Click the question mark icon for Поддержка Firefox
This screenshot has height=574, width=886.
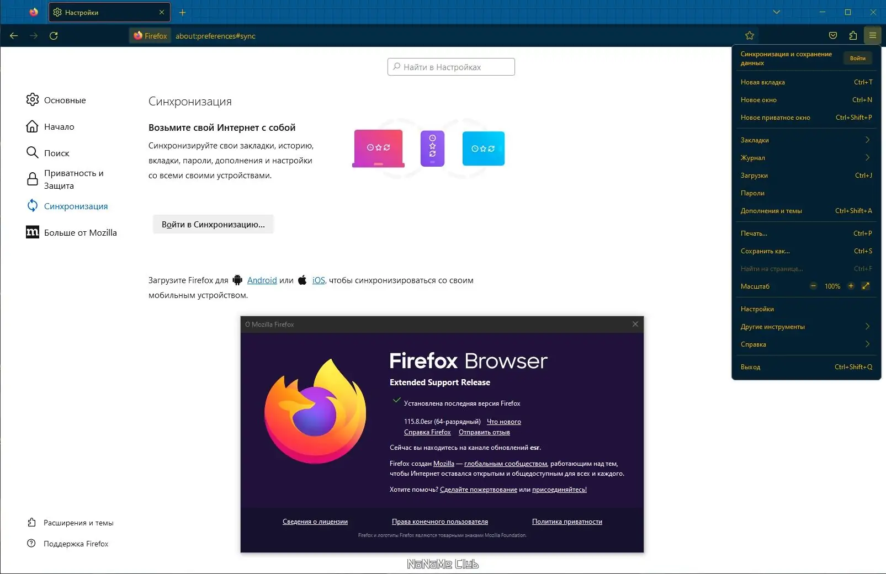(x=31, y=543)
